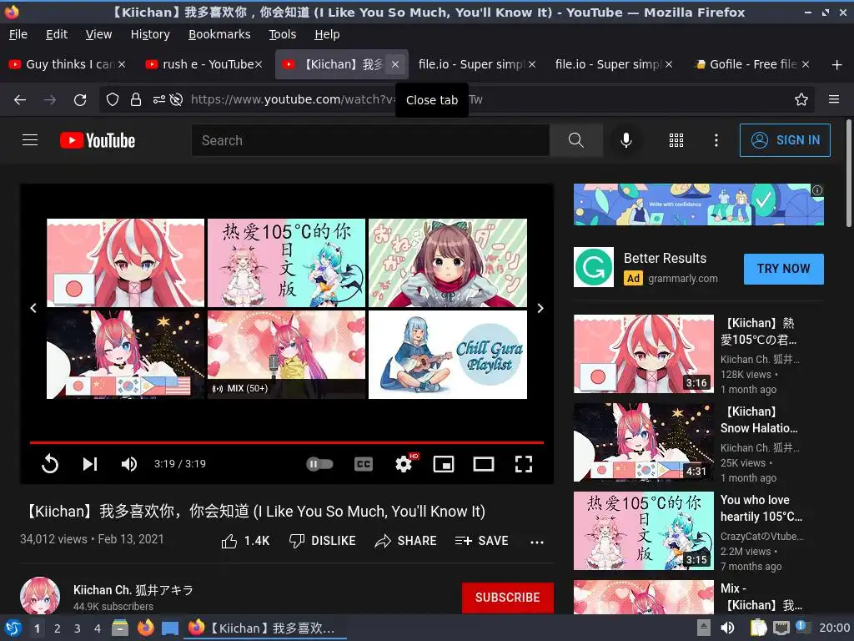Go back with browser back arrow
Viewport: 854px width, 641px height.
pyautogui.click(x=20, y=100)
